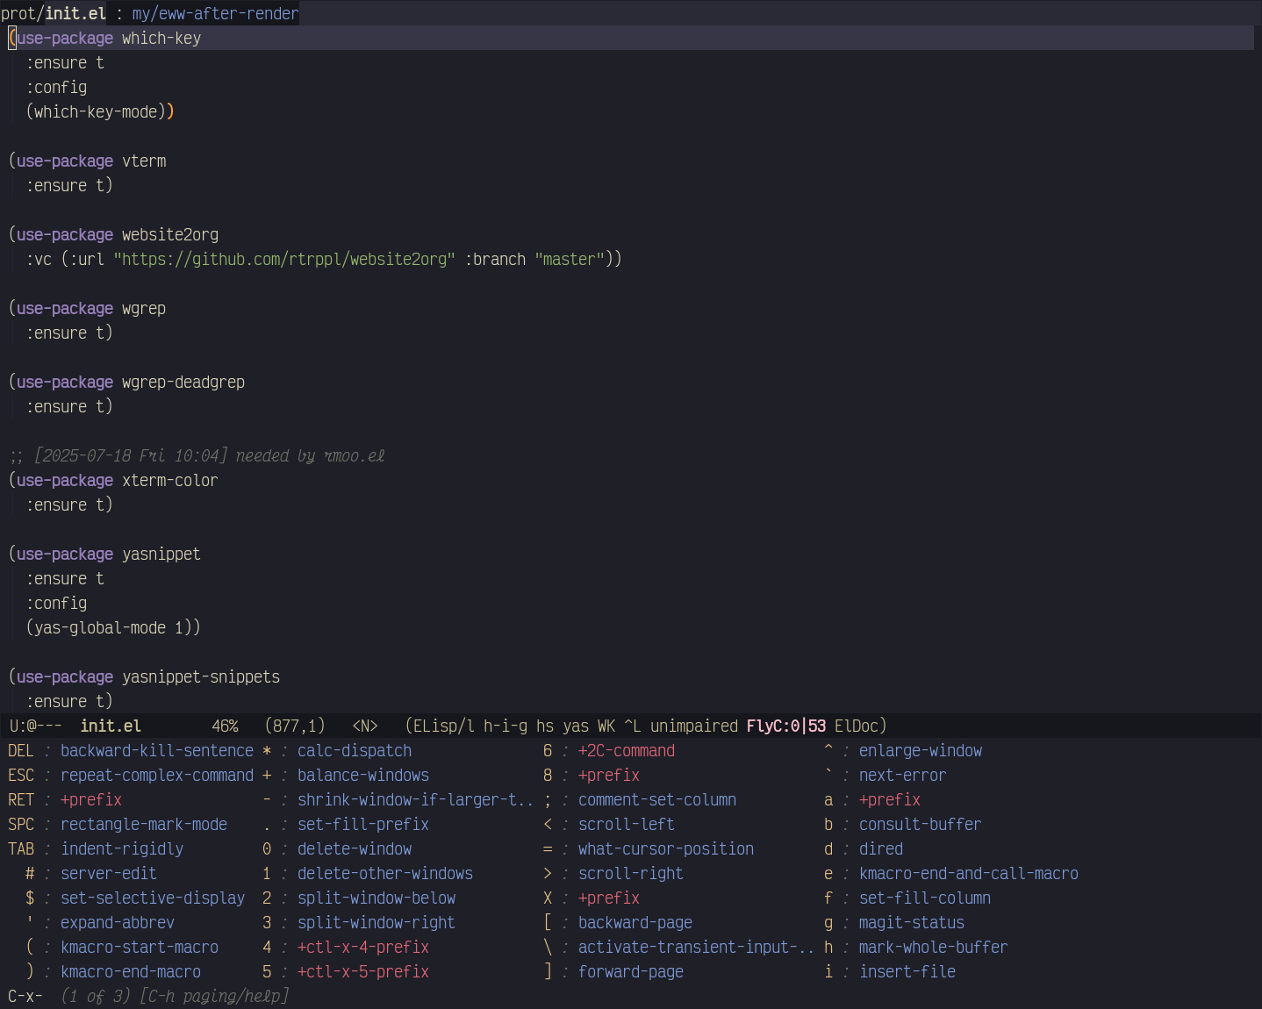The height and width of the screenshot is (1009, 1262).
Task: Choose expand-abbrev entry
Action: (x=118, y=922)
